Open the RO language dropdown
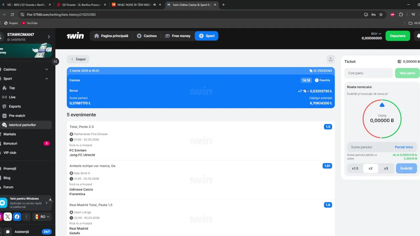The width and height of the screenshot is (420, 236). [42, 217]
